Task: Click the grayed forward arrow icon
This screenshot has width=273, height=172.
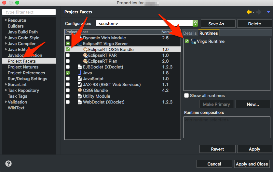Action: [259, 12]
